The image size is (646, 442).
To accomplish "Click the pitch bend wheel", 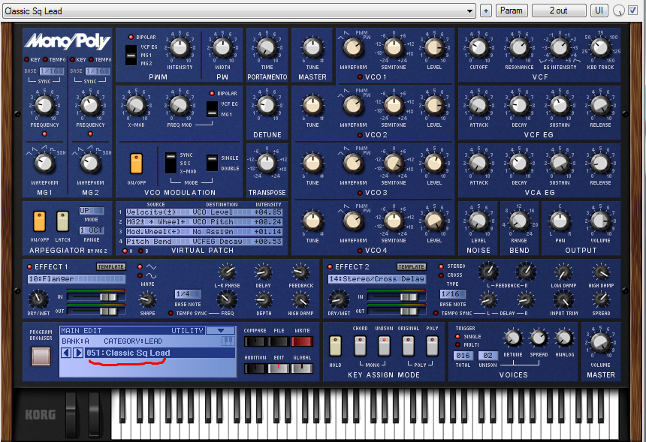I will [x=71, y=414].
